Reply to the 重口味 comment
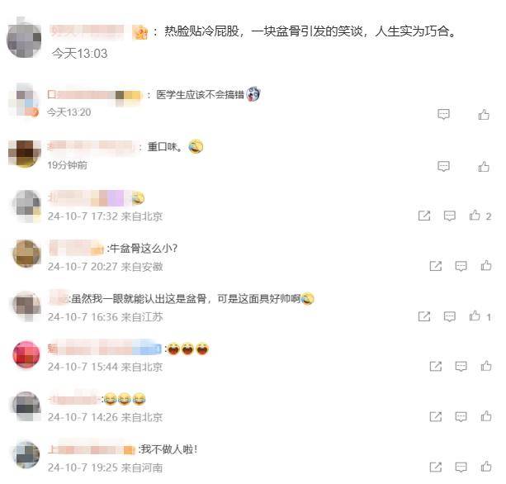The height and width of the screenshot is (484, 506). pos(443,167)
